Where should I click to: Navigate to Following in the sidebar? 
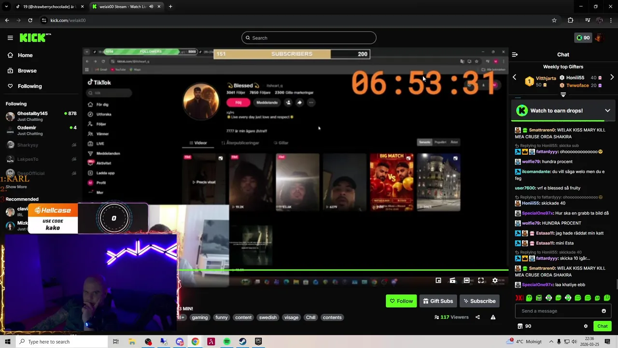pos(25,86)
